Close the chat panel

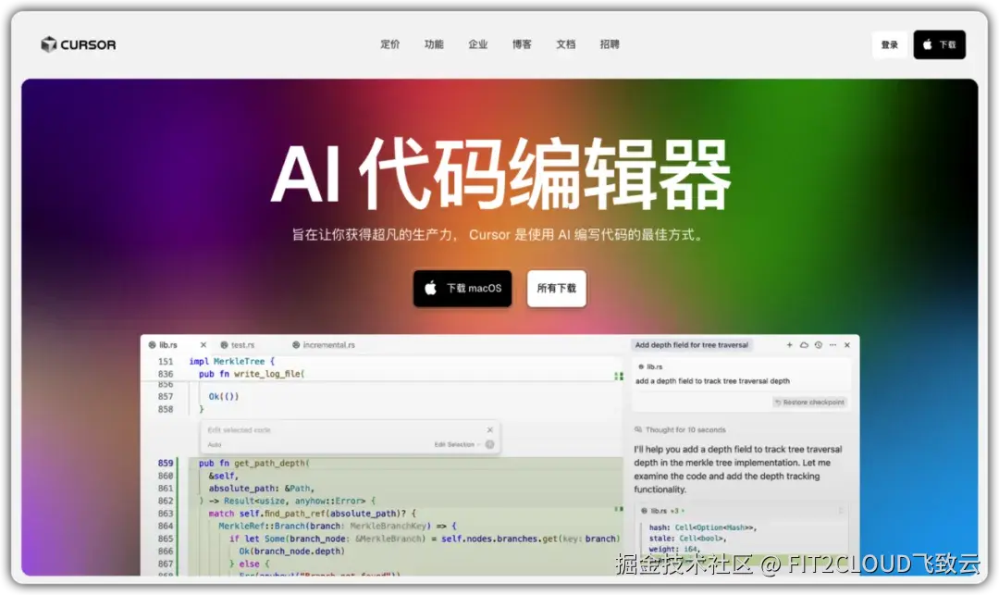point(847,344)
